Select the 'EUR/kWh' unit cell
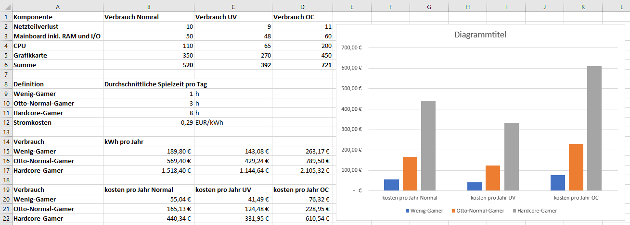The image size is (630, 225). coord(233,122)
